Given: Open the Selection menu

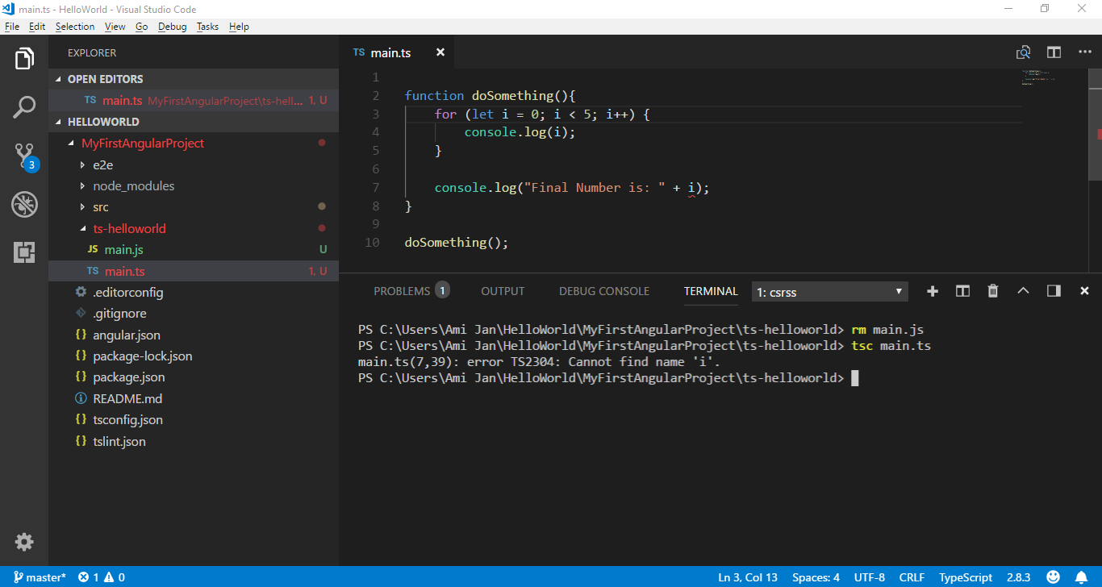Looking at the screenshot, I should pos(75,27).
